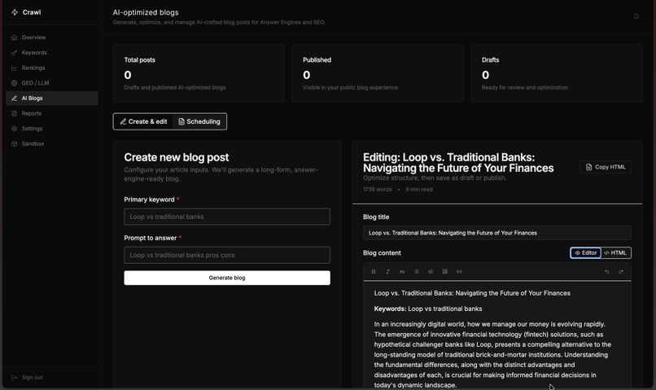The width and height of the screenshot is (656, 390).
Task: Focus the Prompt to answer field
Action: pos(227,255)
